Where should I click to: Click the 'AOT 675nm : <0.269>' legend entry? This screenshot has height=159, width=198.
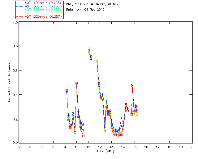click(39, 10)
